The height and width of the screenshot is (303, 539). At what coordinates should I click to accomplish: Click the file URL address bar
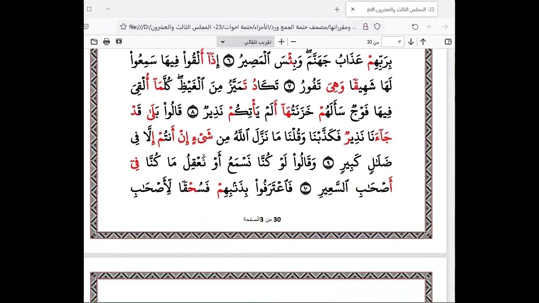[x=251, y=27]
